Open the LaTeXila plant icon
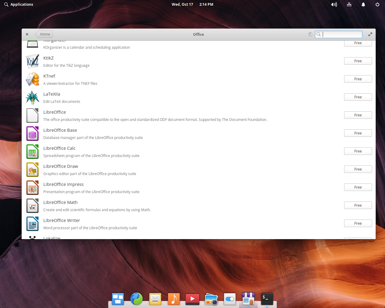This screenshot has width=385, height=308. pyautogui.click(x=32, y=97)
